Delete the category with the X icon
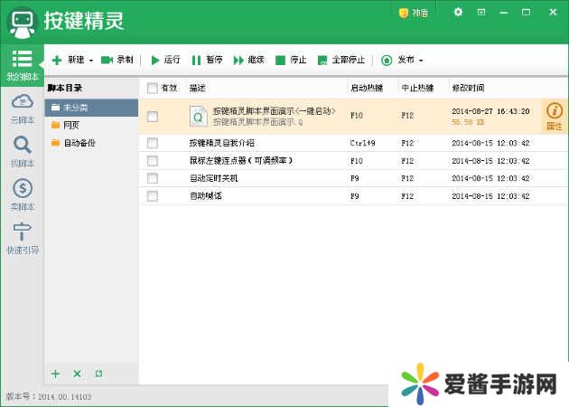The image size is (569, 407). click(x=77, y=374)
